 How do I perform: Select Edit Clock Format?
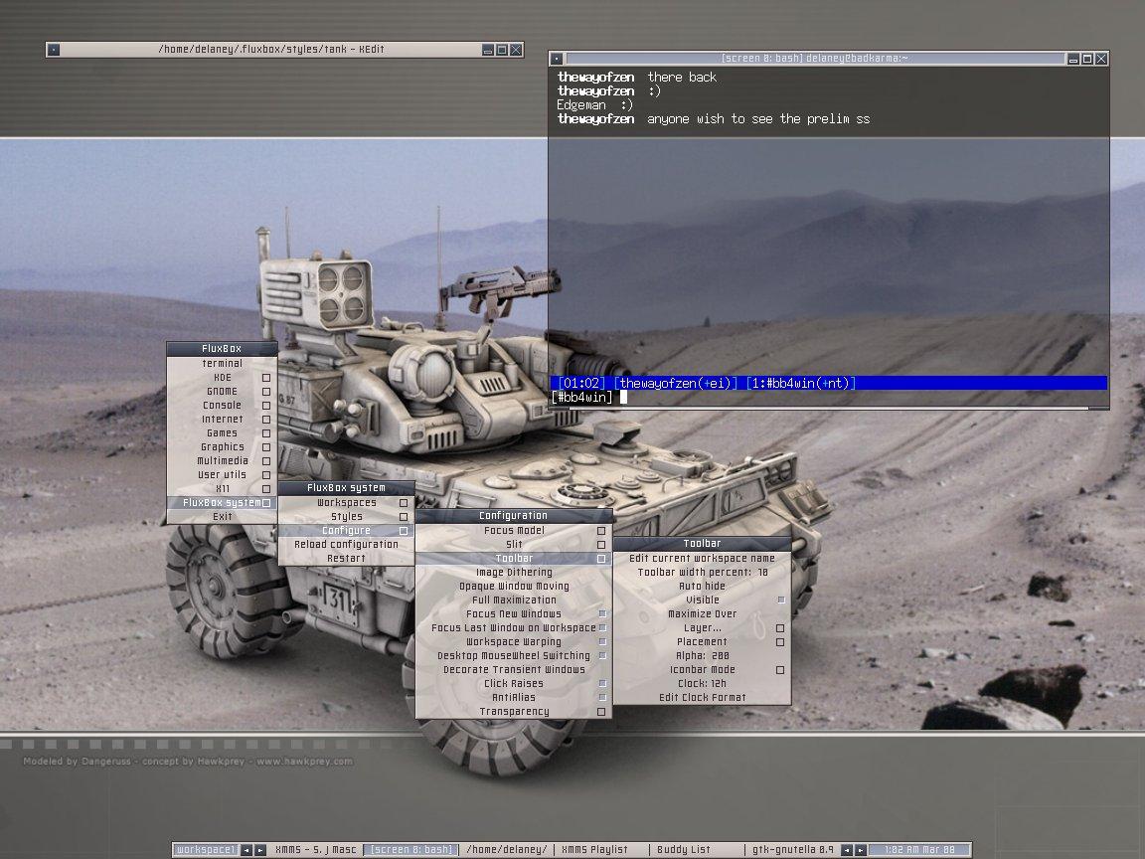pos(703,698)
